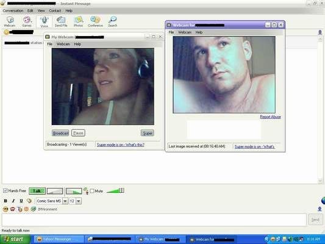Open the Contact menu

pyautogui.click(x=55, y=10)
